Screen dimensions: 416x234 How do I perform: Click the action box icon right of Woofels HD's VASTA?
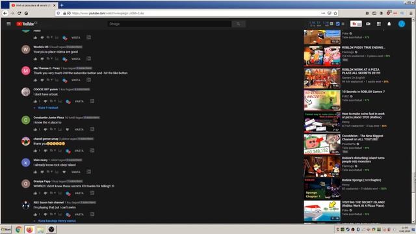(88, 58)
